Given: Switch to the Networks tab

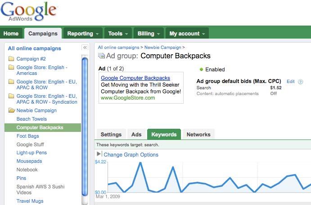Looking at the screenshot, I should coord(198,134).
